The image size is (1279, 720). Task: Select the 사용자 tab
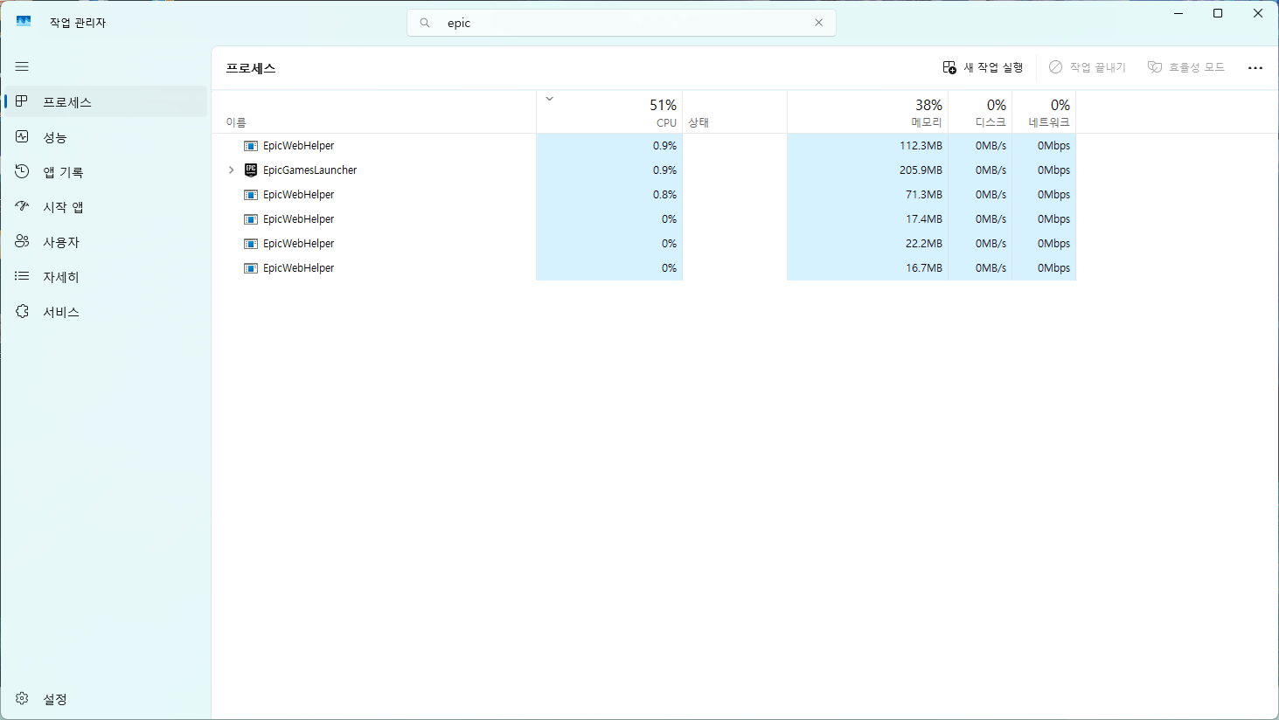[x=106, y=242]
